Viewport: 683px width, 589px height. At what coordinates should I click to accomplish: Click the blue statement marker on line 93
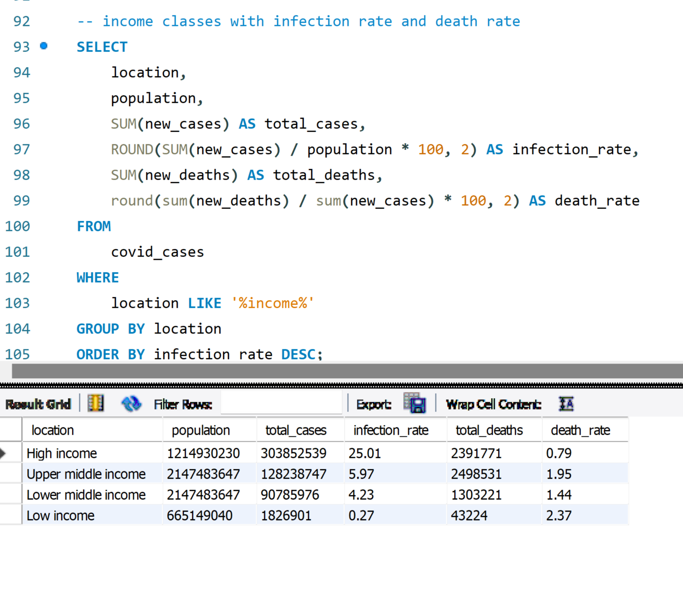point(44,46)
